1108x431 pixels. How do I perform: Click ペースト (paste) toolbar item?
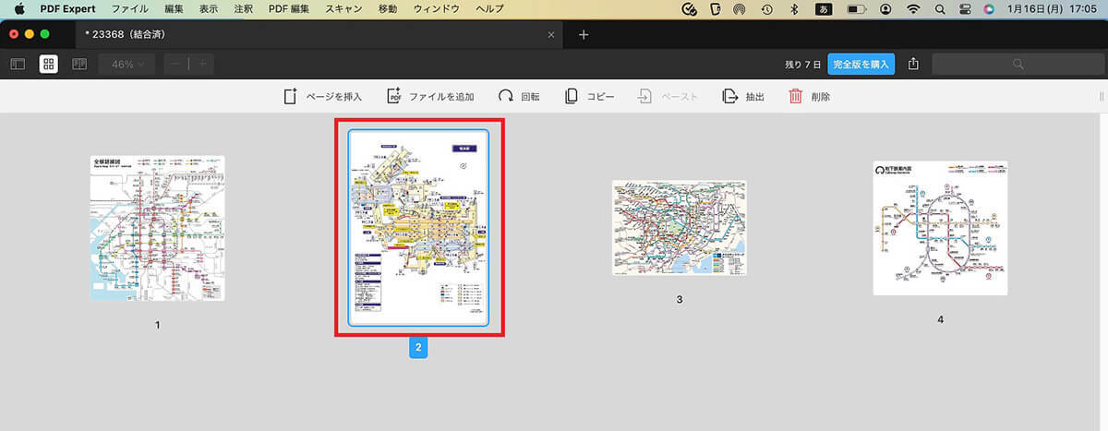(668, 96)
